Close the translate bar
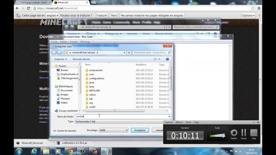Image resolution: width=276 pixels, height=155 pixels. coord(260,15)
